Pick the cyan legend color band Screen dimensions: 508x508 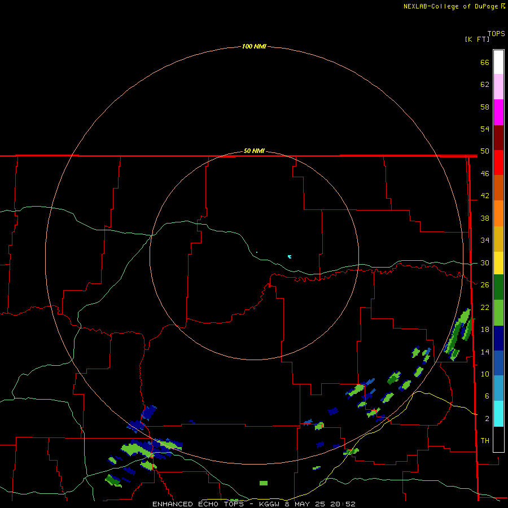498,414
